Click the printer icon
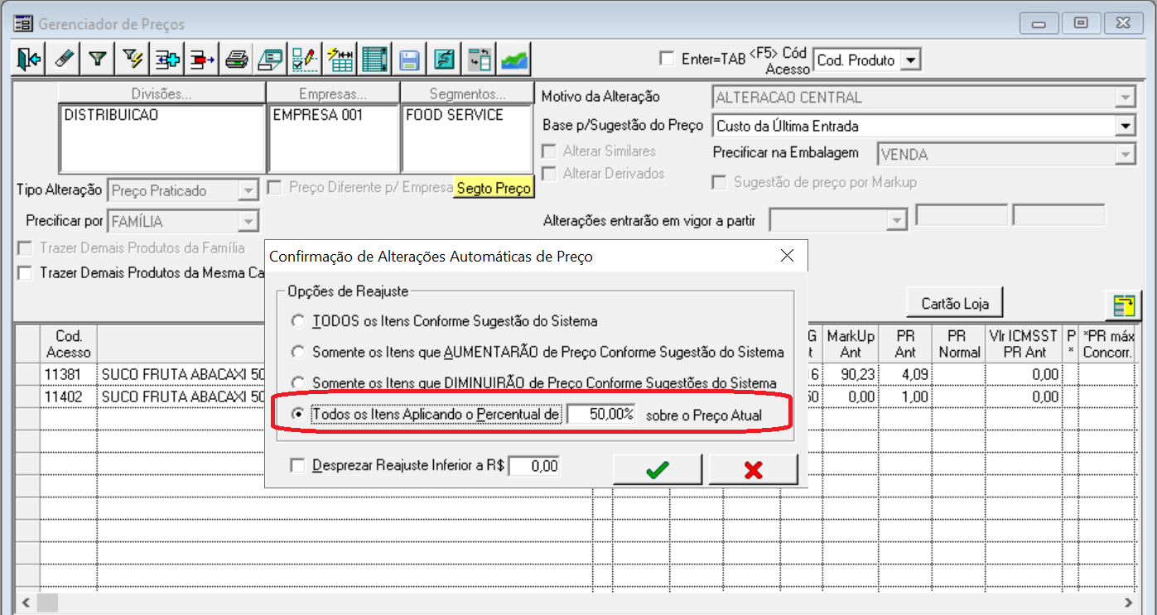1157x615 pixels. (x=236, y=60)
